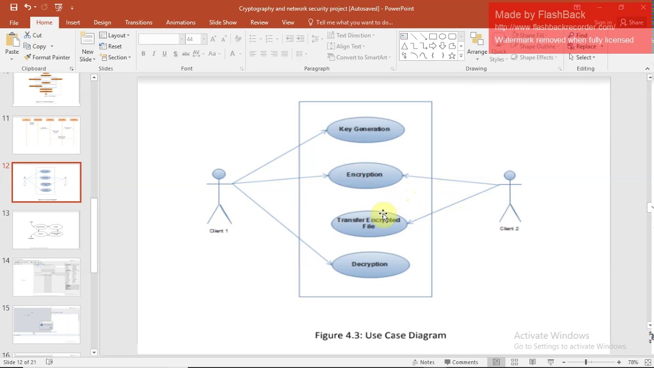Select the Rounded Rectangle shape
Viewport: 654px width, 368px height.
pyautogui.click(x=452, y=36)
